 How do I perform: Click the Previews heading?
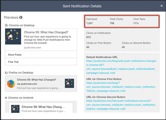11,17
